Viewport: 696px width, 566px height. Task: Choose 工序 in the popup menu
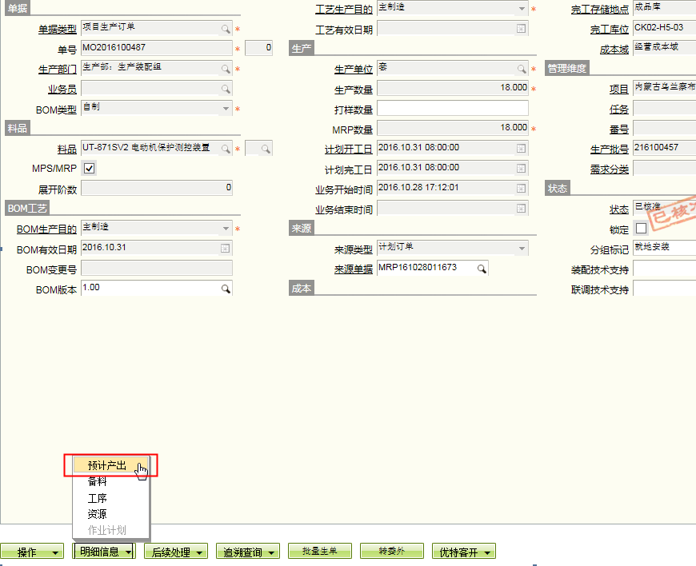97,498
